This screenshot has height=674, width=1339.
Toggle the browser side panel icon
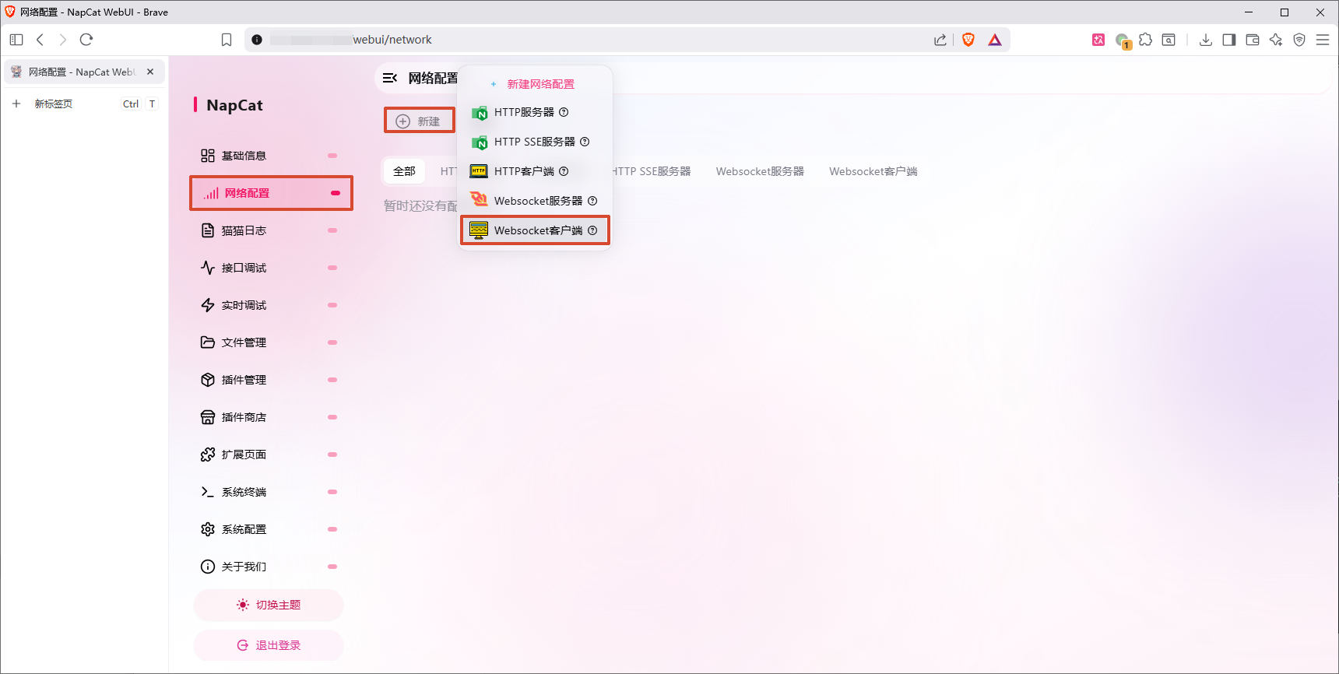(x=1229, y=40)
